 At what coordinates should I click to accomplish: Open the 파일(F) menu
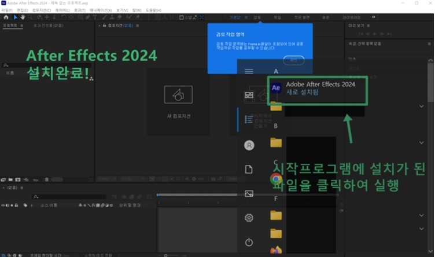click(x=7, y=10)
